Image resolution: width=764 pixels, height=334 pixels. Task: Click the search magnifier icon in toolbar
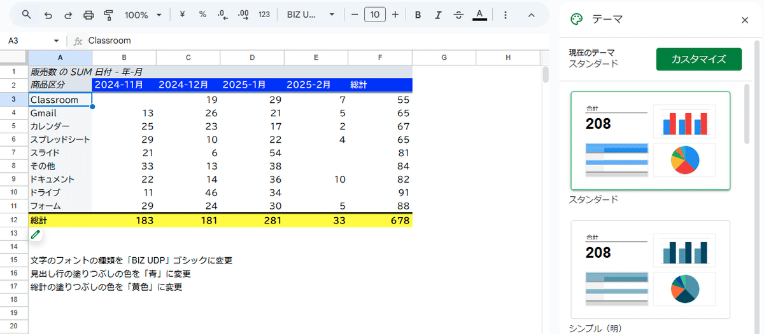(x=26, y=15)
